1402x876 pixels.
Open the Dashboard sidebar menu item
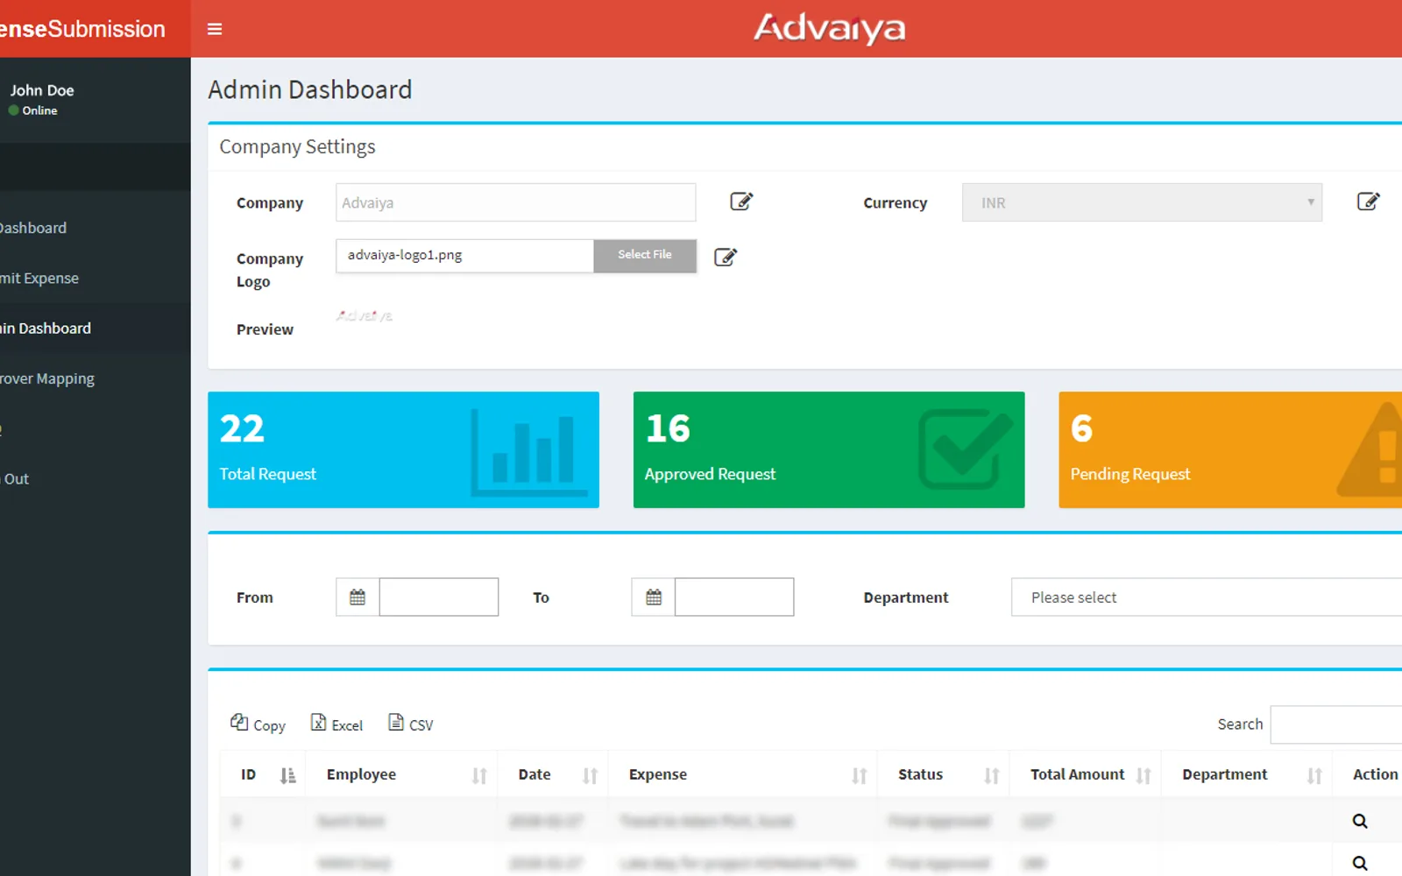click(33, 228)
